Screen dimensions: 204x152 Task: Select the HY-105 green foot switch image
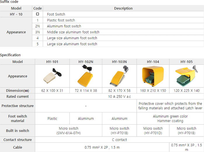187,76
